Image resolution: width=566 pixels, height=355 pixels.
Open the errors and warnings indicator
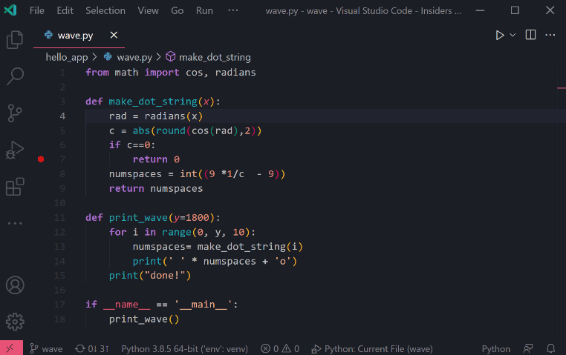tap(280, 348)
